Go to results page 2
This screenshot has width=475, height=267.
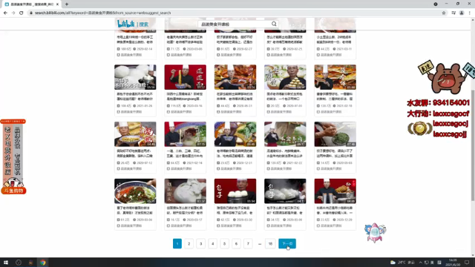click(189, 244)
